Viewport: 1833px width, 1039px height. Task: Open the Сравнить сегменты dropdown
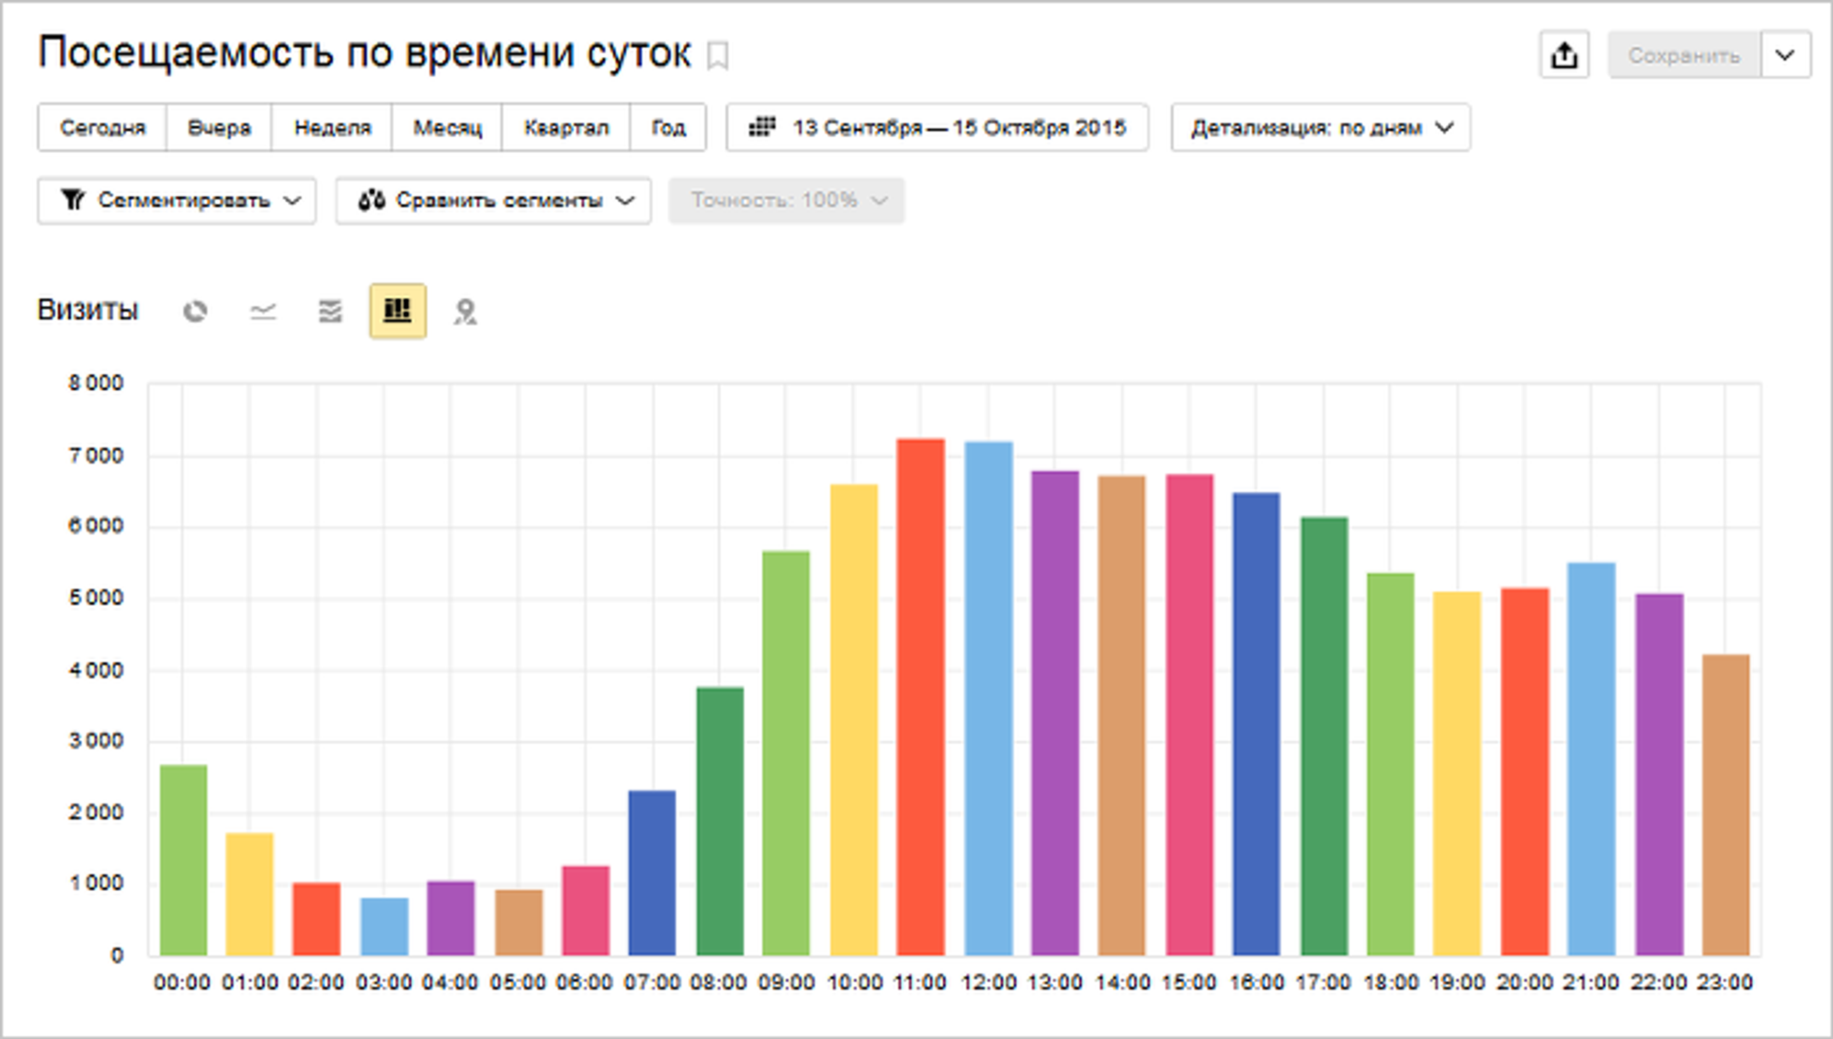494,200
